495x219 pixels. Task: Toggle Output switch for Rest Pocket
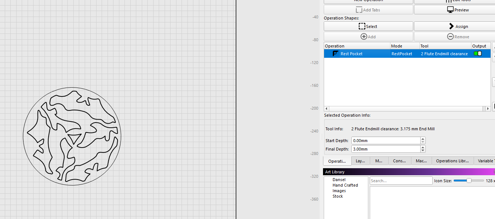coord(478,54)
